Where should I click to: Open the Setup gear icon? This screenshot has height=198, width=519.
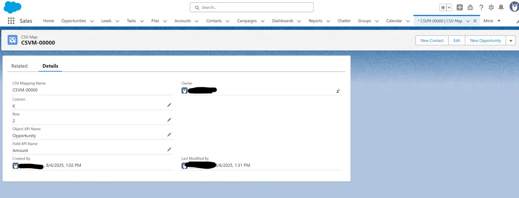coord(491,7)
